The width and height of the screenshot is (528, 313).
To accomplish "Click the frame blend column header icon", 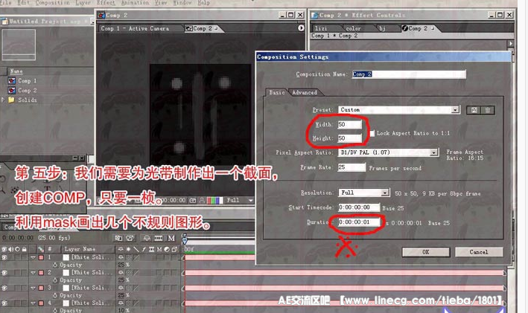I will point(151,249).
